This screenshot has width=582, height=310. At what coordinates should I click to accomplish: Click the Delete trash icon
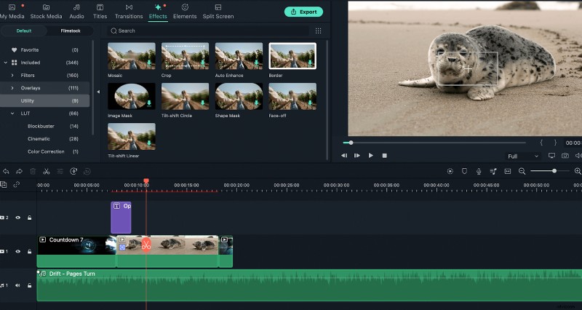point(33,171)
